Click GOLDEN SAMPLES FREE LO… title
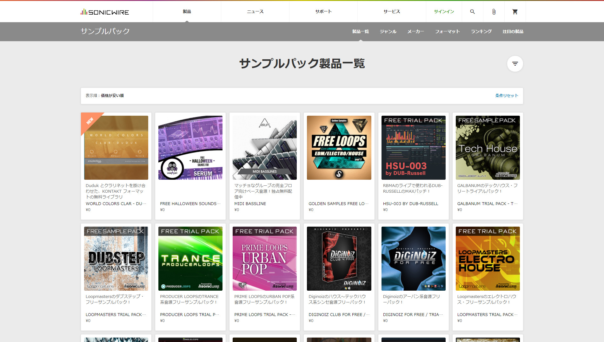604x342 pixels. pos(338,204)
